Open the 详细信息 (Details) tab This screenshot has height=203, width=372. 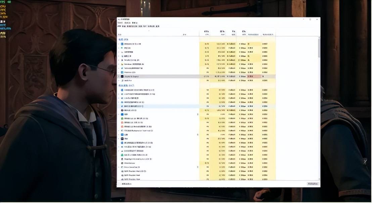(151, 26)
